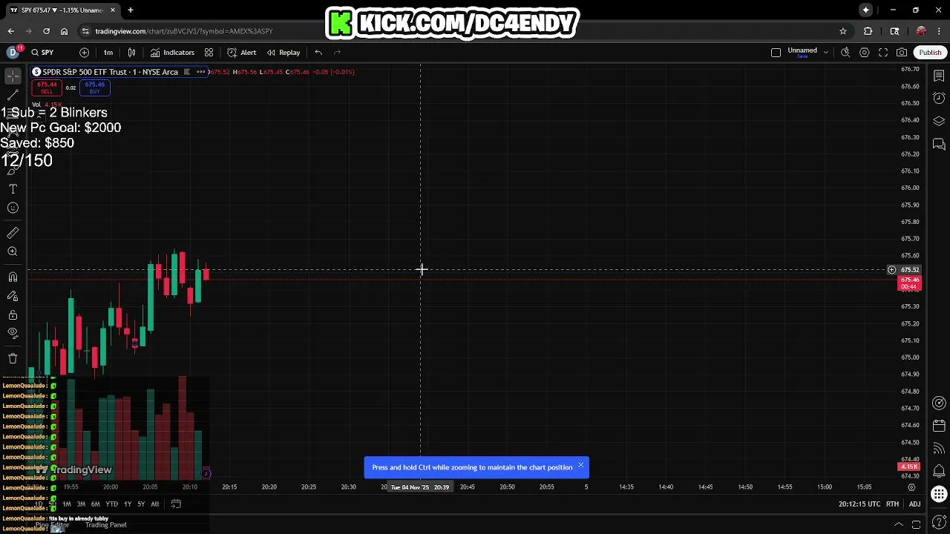
Task: Create a new Alert
Action: [242, 53]
